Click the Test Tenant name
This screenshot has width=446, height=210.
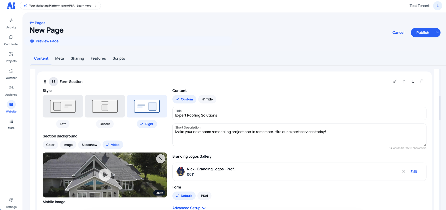click(x=419, y=6)
